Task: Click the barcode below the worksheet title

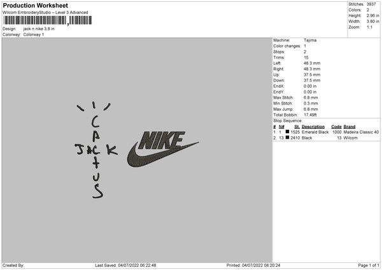Action: pos(47,20)
